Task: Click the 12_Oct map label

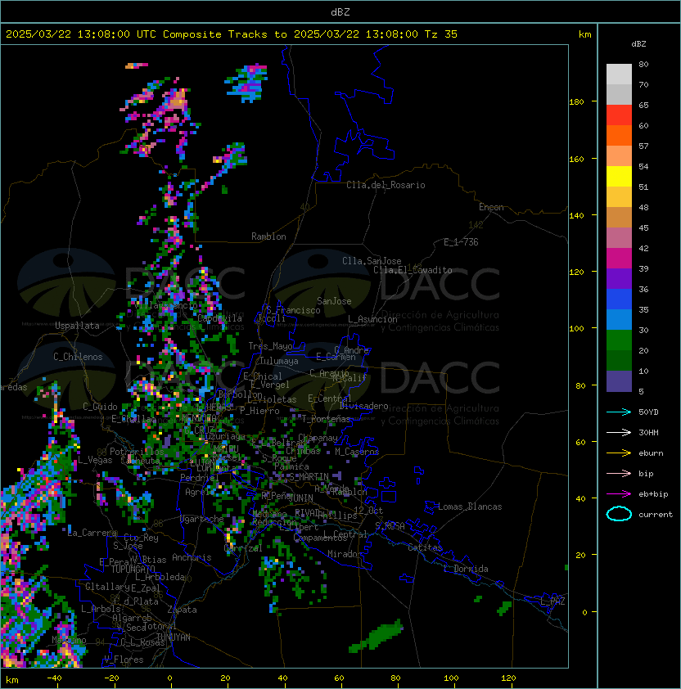Action: pyautogui.click(x=368, y=511)
